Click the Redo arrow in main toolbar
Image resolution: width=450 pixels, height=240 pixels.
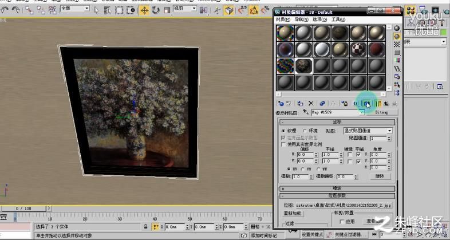click(x=15, y=10)
